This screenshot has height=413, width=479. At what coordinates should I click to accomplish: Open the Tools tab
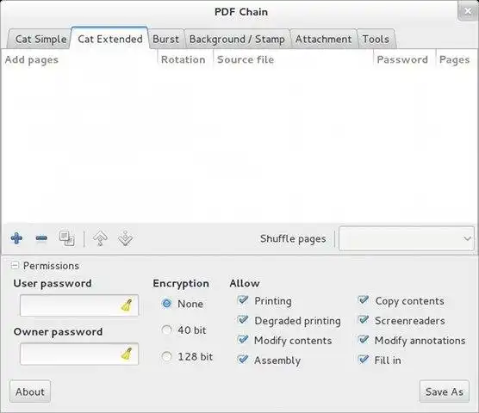click(376, 39)
